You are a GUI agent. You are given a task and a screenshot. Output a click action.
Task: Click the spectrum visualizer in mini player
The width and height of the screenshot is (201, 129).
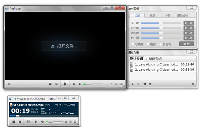coord(59,111)
